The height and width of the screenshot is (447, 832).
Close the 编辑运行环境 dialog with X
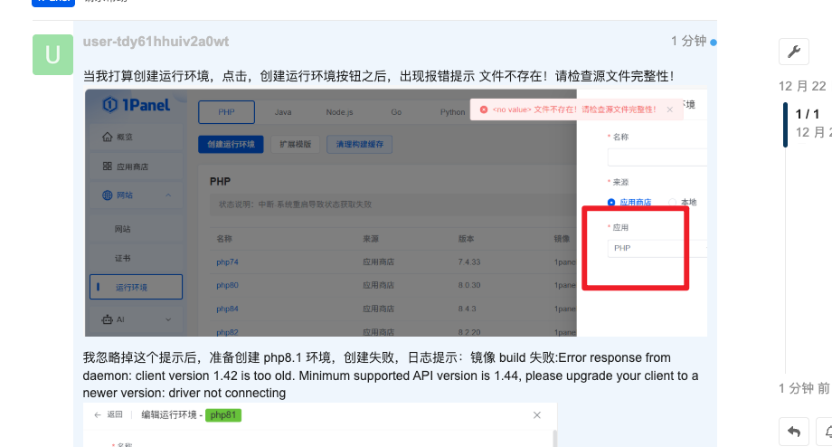536,415
